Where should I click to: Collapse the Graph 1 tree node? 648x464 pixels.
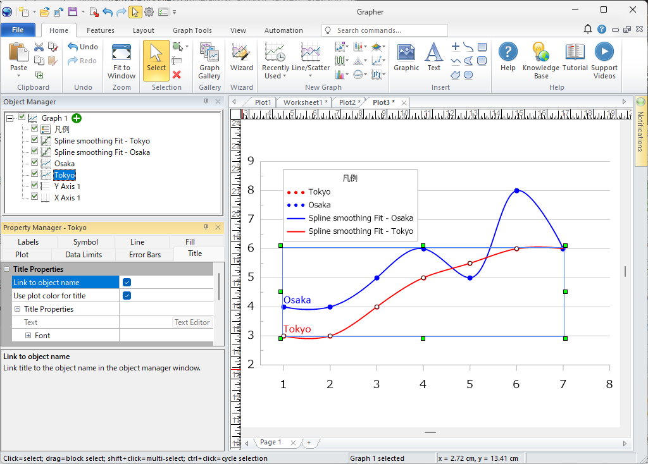[10, 118]
